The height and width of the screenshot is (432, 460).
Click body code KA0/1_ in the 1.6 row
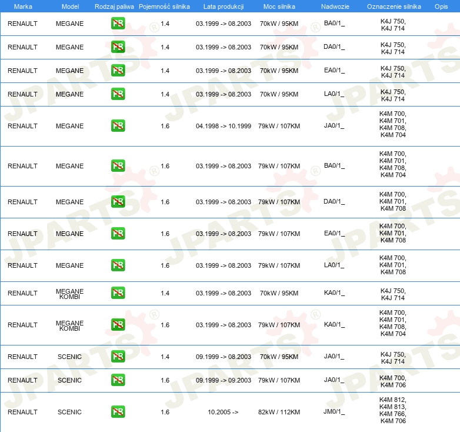tap(334, 324)
